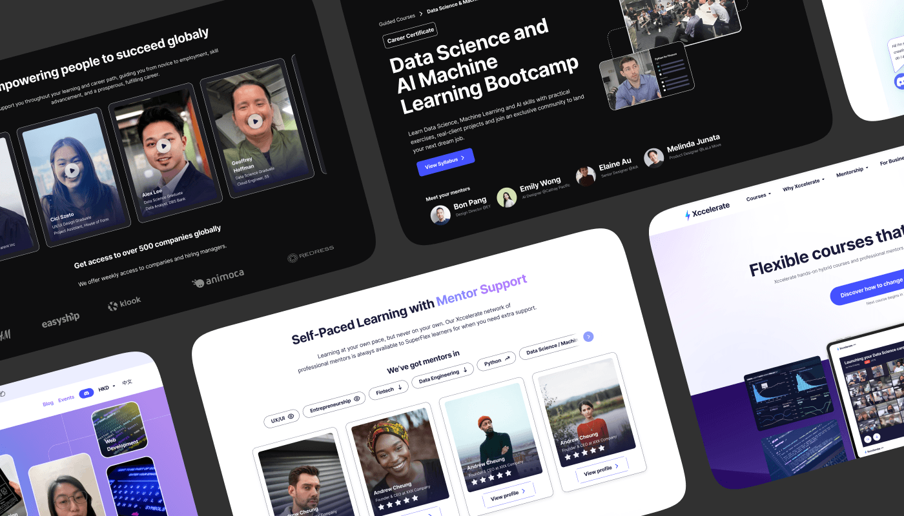Viewport: 904px width, 516px height.
Task: Select the Python mentor filter chip
Action: 497,361
